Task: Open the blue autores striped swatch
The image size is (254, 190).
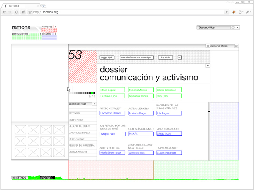Action: point(49,37)
